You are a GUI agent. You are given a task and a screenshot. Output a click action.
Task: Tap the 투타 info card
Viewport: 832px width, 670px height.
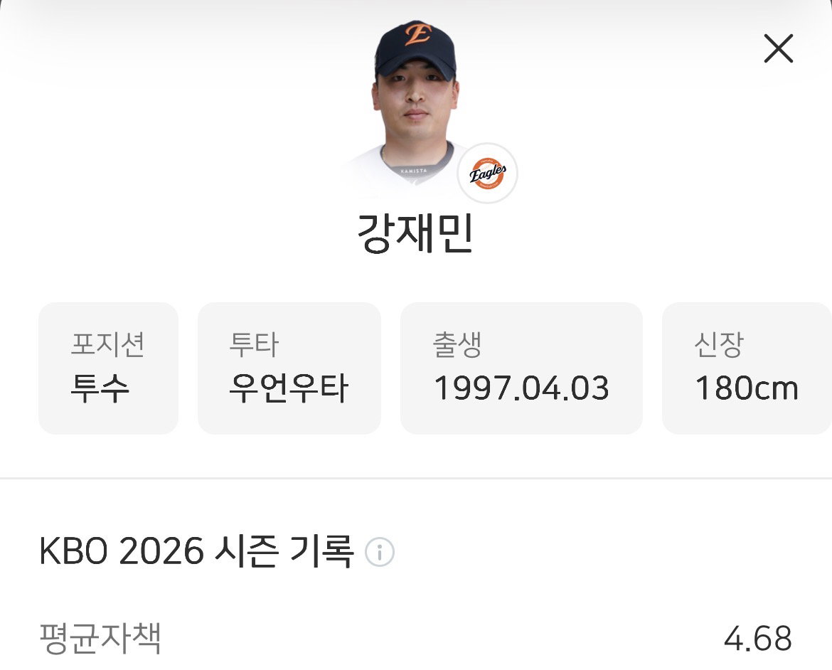point(289,368)
